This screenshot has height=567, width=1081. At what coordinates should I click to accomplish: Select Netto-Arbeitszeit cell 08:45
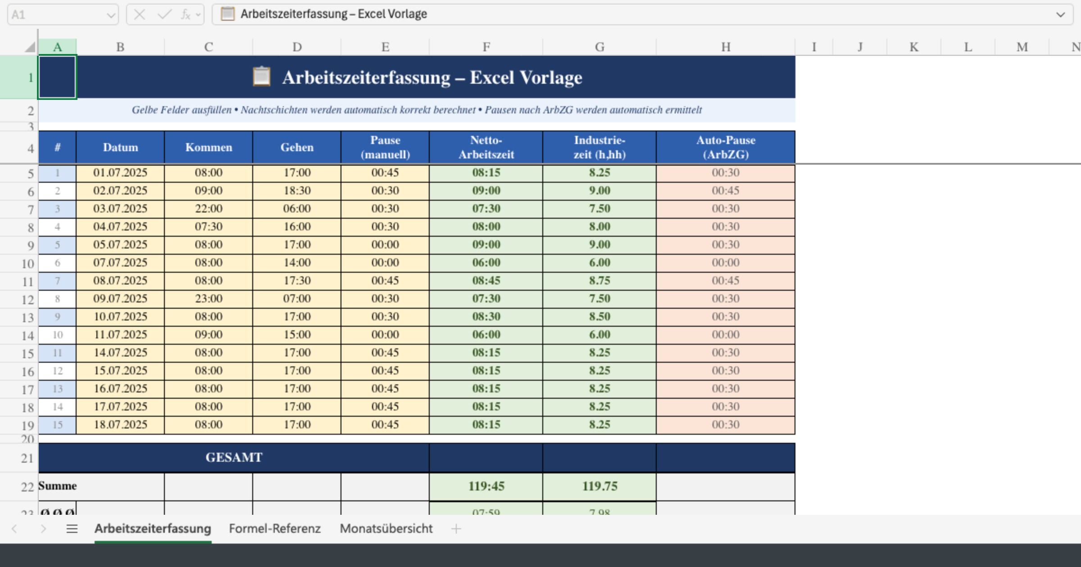click(x=486, y=281)
